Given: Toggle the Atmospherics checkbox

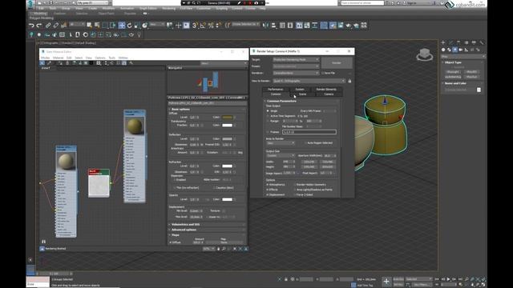Looking at the screenshot, I should [x=268, y=185].
